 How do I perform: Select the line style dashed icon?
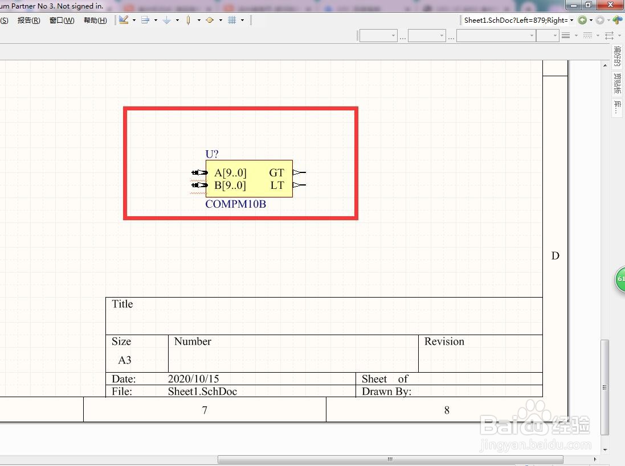pyautogui.click(x=587, y=36)
